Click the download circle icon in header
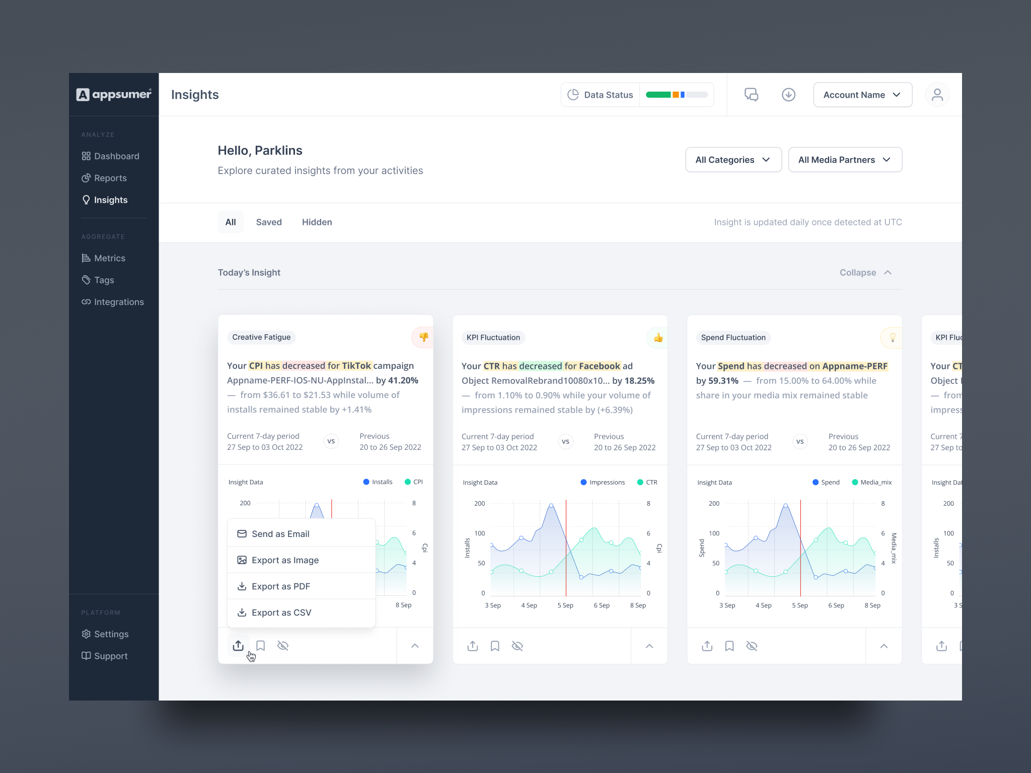The height and width of the screenshot is (773, 1031). (788, 95)
